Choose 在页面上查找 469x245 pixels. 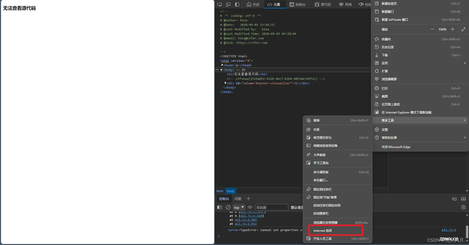[420, 104]
